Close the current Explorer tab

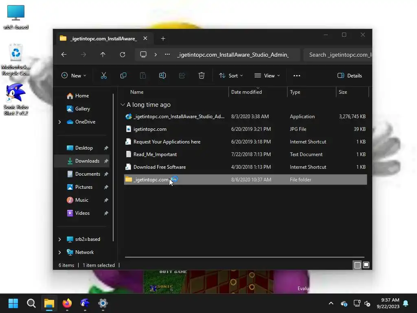pos(145,38)
